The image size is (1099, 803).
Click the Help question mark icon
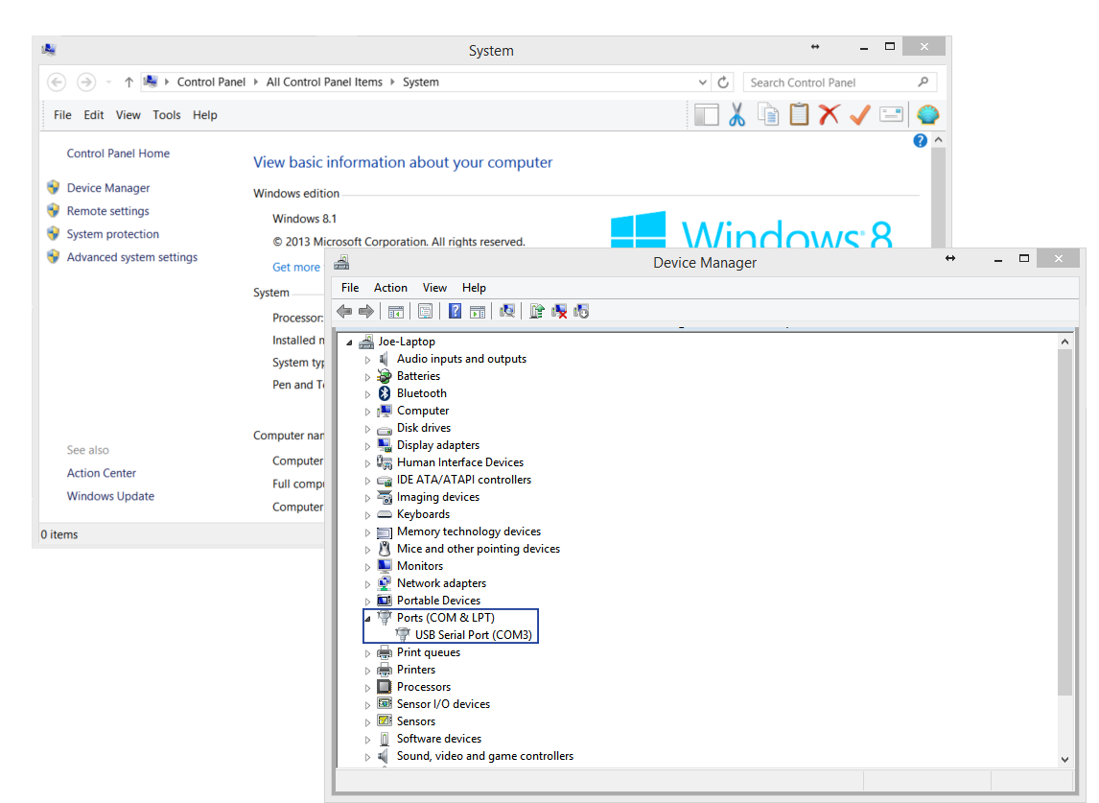coord(454,311)
